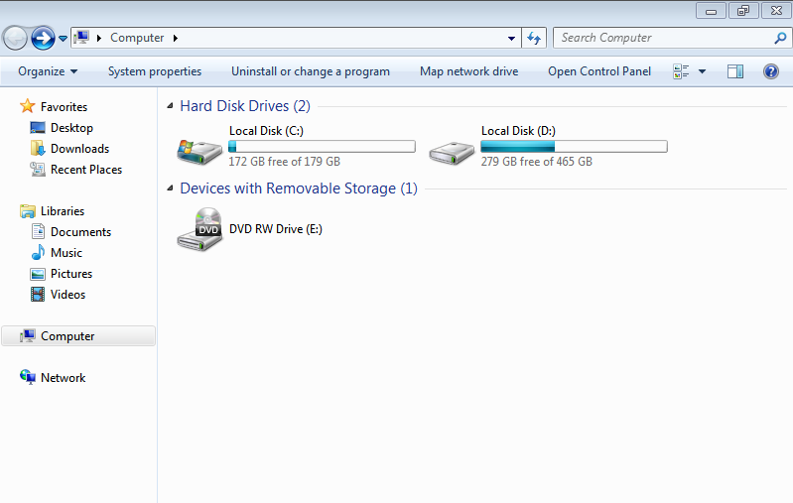
Task: Click the Libraries folder icon
Action: [28, 210]
